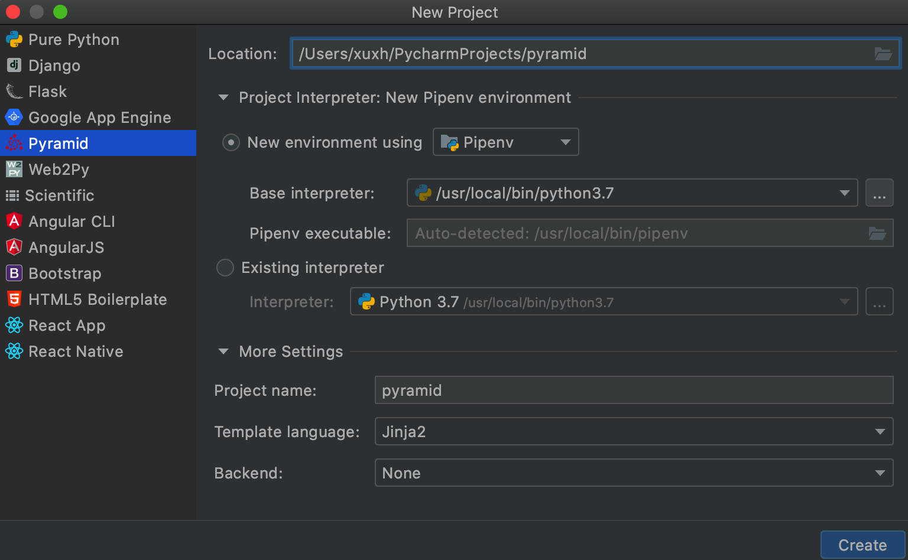Screen dimensions: 908x560
Task: Choose Flask in the project list
Action: 98,92
